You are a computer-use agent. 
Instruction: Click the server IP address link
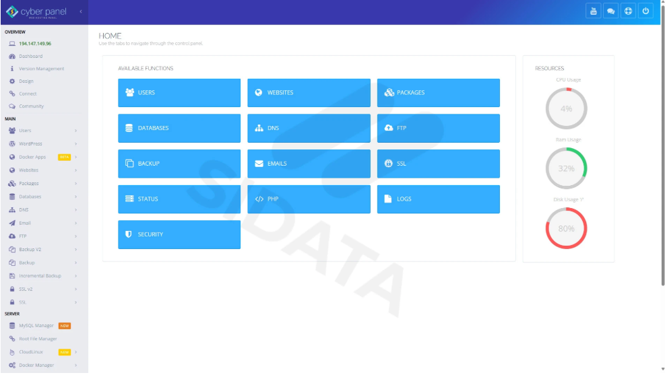click(x=35, y=44)
